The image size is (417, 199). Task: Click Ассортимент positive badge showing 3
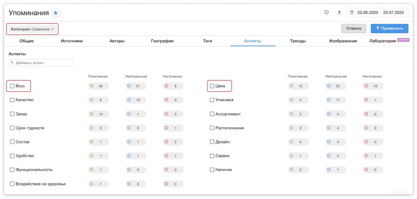(x=298, y=114)
